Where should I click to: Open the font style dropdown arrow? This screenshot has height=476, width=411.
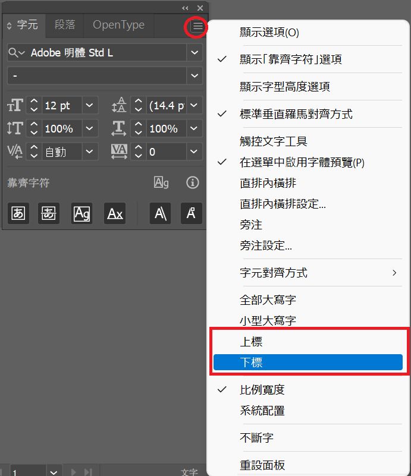pos(194,75)
